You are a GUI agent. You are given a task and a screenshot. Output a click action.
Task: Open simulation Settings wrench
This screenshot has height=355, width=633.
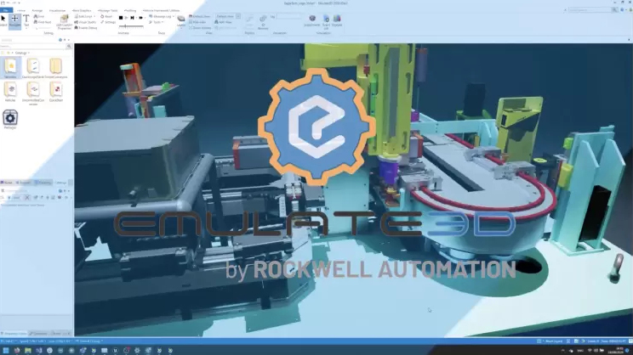[108, 22]
